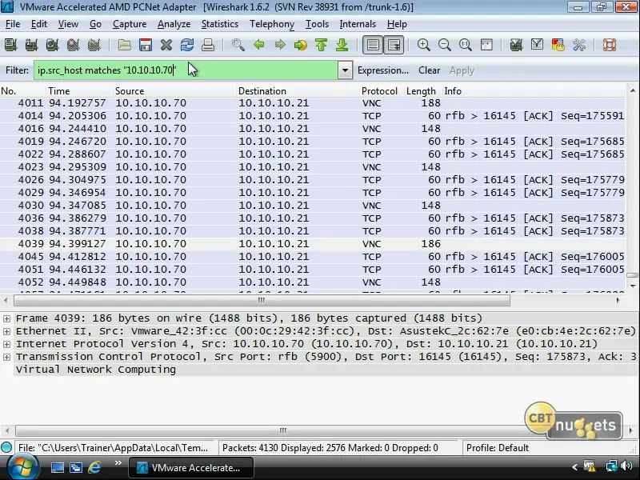The height and width of the screenshot is (480, 640).
Task: Print packets with printer icon
Action: (208, 45)
